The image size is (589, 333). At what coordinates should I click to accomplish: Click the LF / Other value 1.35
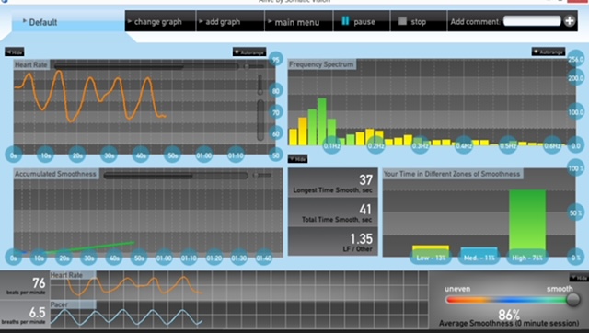click(x=362, y=239)
